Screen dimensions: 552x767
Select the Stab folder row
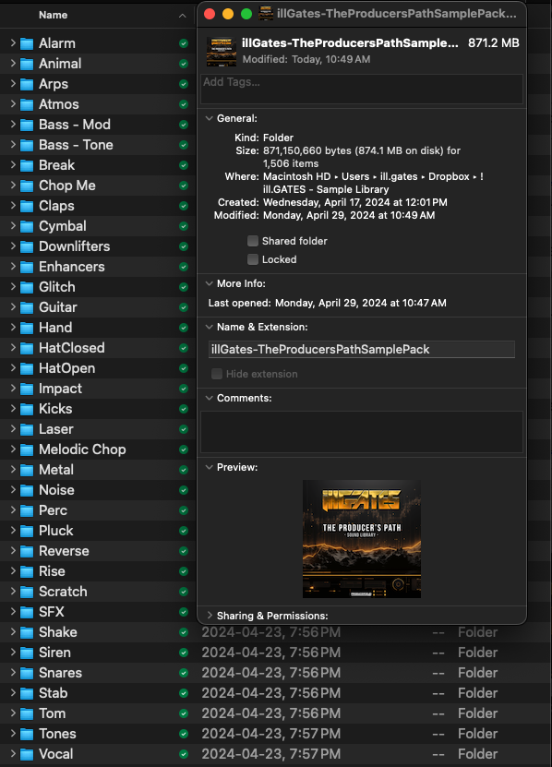click(x=276, y=693)
